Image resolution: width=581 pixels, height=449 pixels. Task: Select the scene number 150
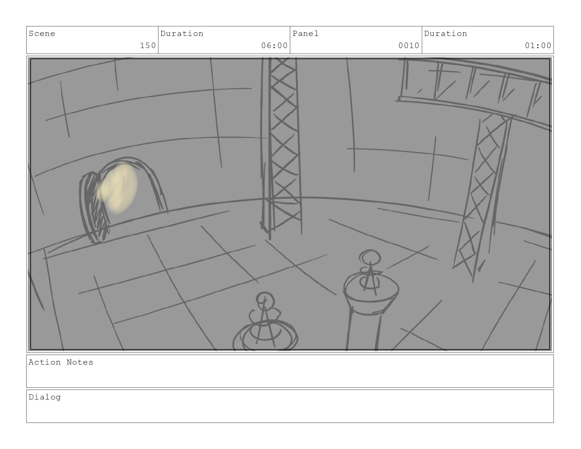tap(148, 45)
